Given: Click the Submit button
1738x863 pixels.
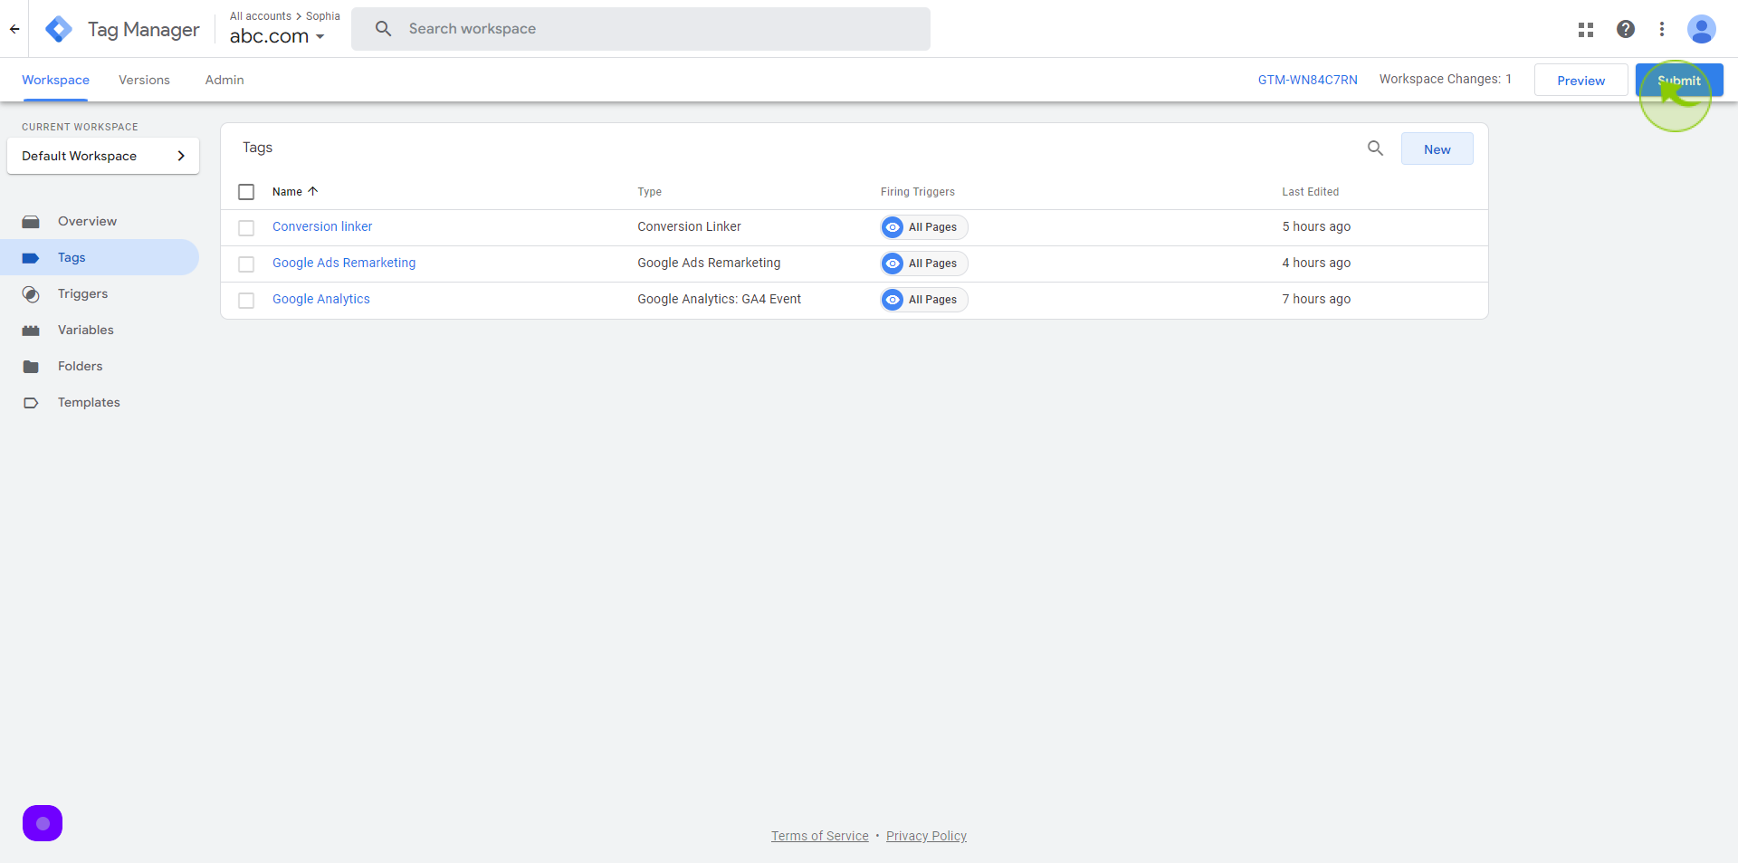Looking at the screenshot, I should point(1679,80).
